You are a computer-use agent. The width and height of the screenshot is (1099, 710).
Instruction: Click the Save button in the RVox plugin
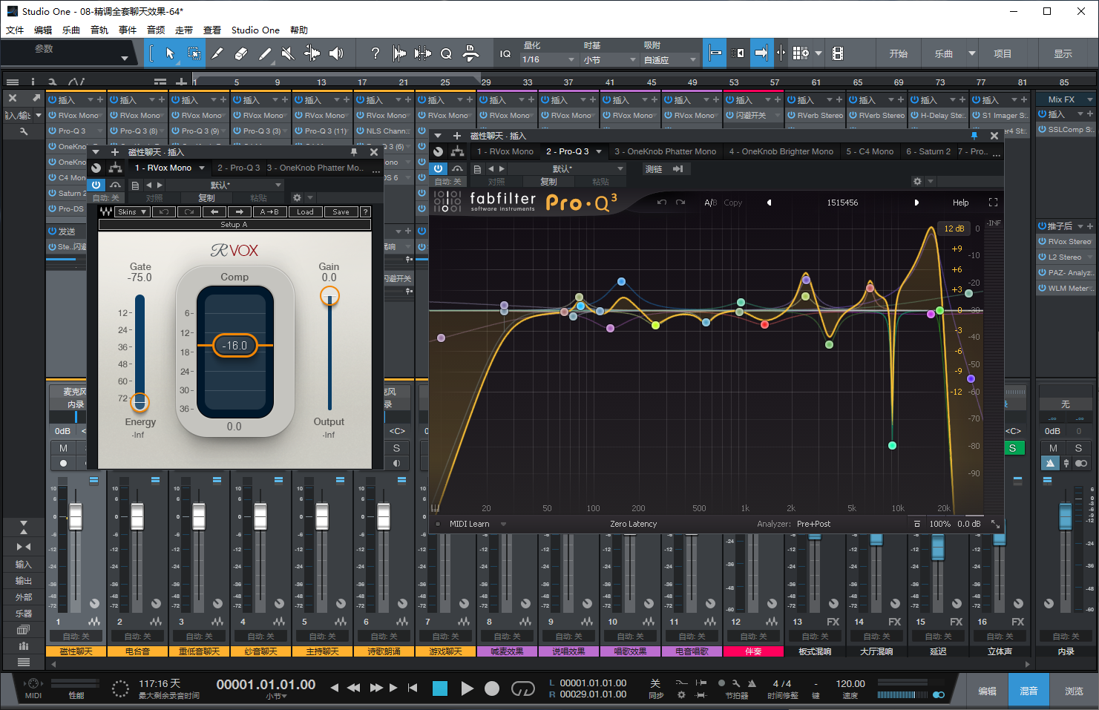tap(341, 211)
